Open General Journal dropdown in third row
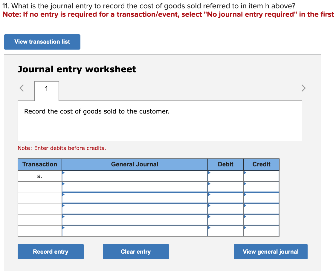The height and width of the screenshot is (279, 336). pos(135,198)
